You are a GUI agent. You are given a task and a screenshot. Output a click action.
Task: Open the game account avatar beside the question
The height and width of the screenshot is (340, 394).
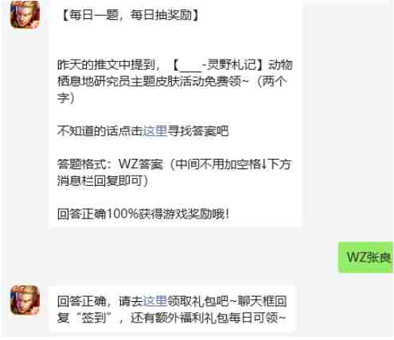[x=25, y=14]
